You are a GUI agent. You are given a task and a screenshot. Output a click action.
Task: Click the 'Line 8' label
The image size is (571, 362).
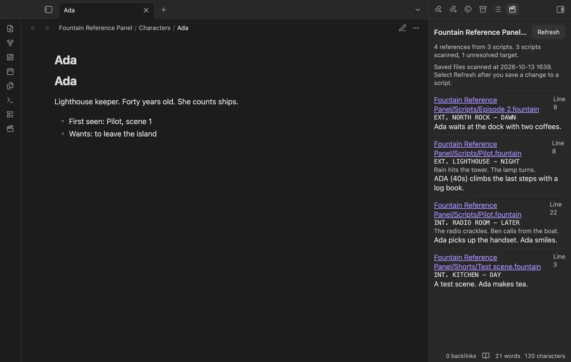[558, 147]
